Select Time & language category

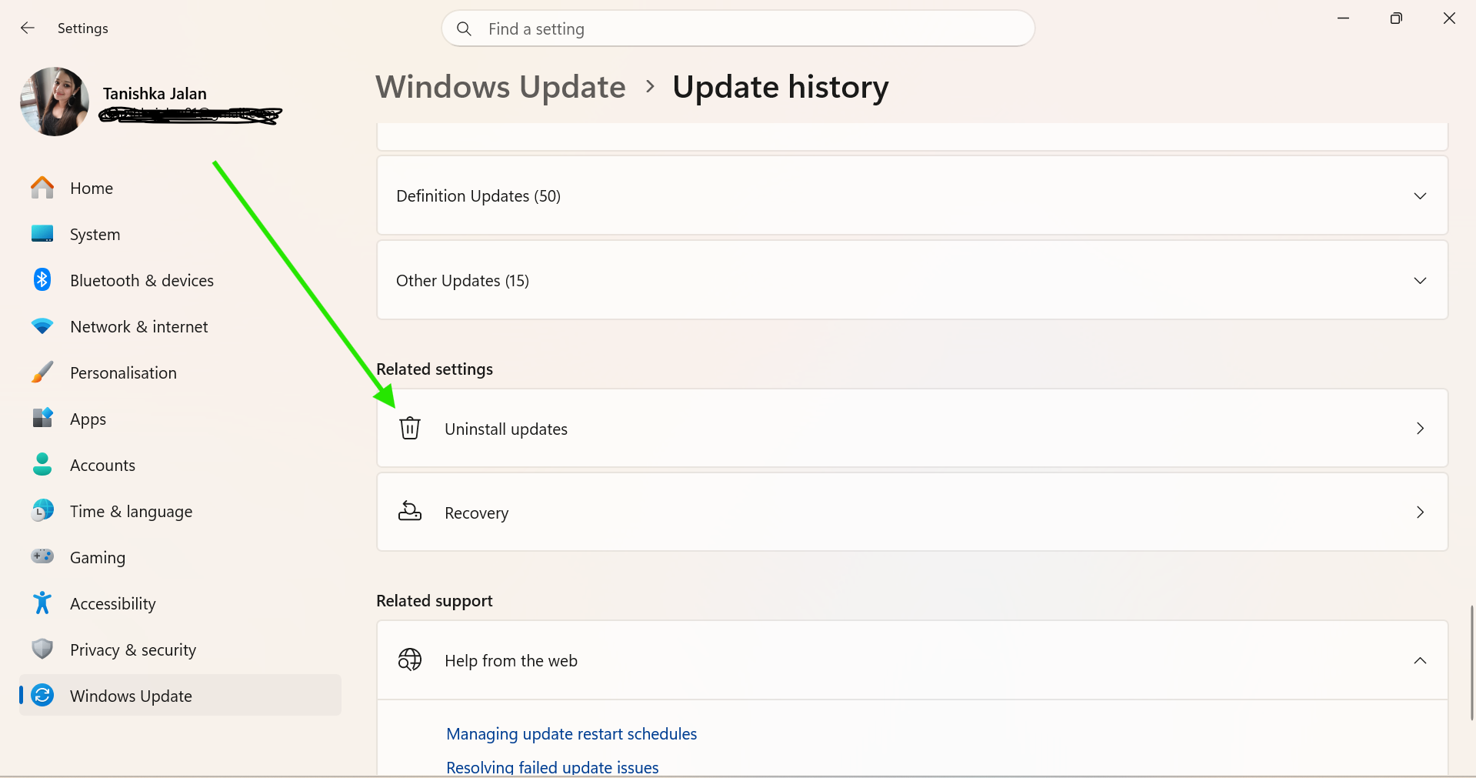(181, 511)
